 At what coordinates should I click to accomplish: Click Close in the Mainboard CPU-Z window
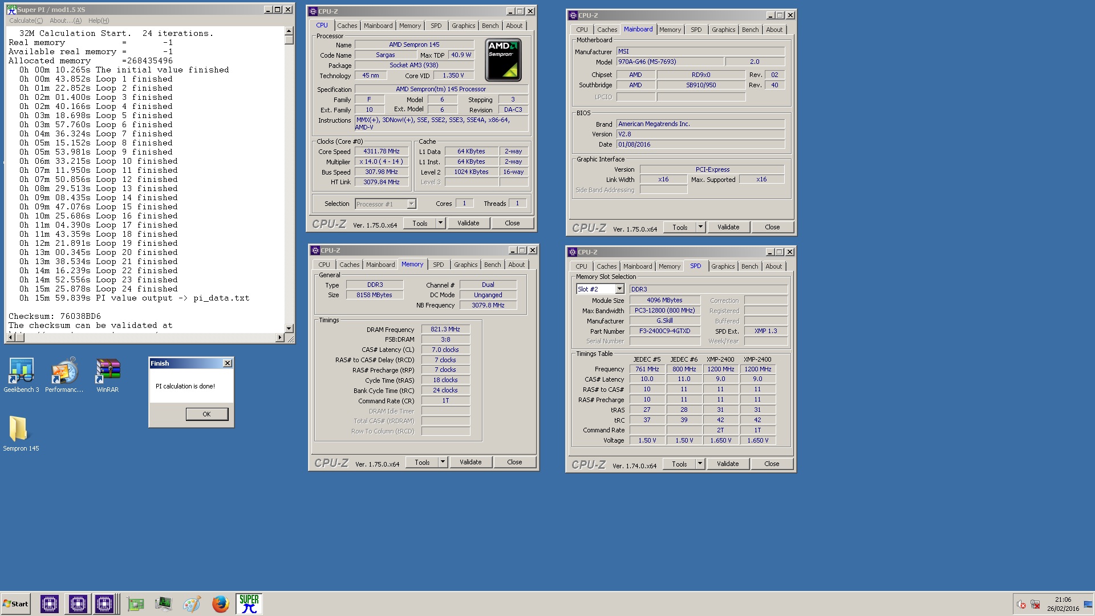[772, 228]
